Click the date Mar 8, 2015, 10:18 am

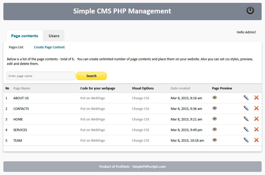(187, 141)
